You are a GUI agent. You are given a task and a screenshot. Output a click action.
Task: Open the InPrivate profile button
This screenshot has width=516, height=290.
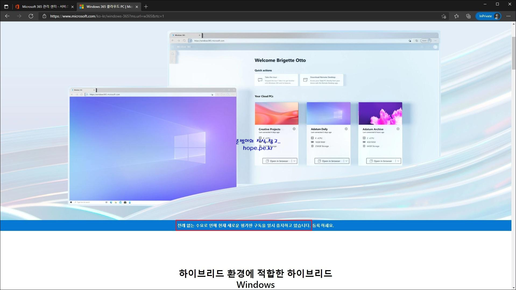click(x=488, y=16)
